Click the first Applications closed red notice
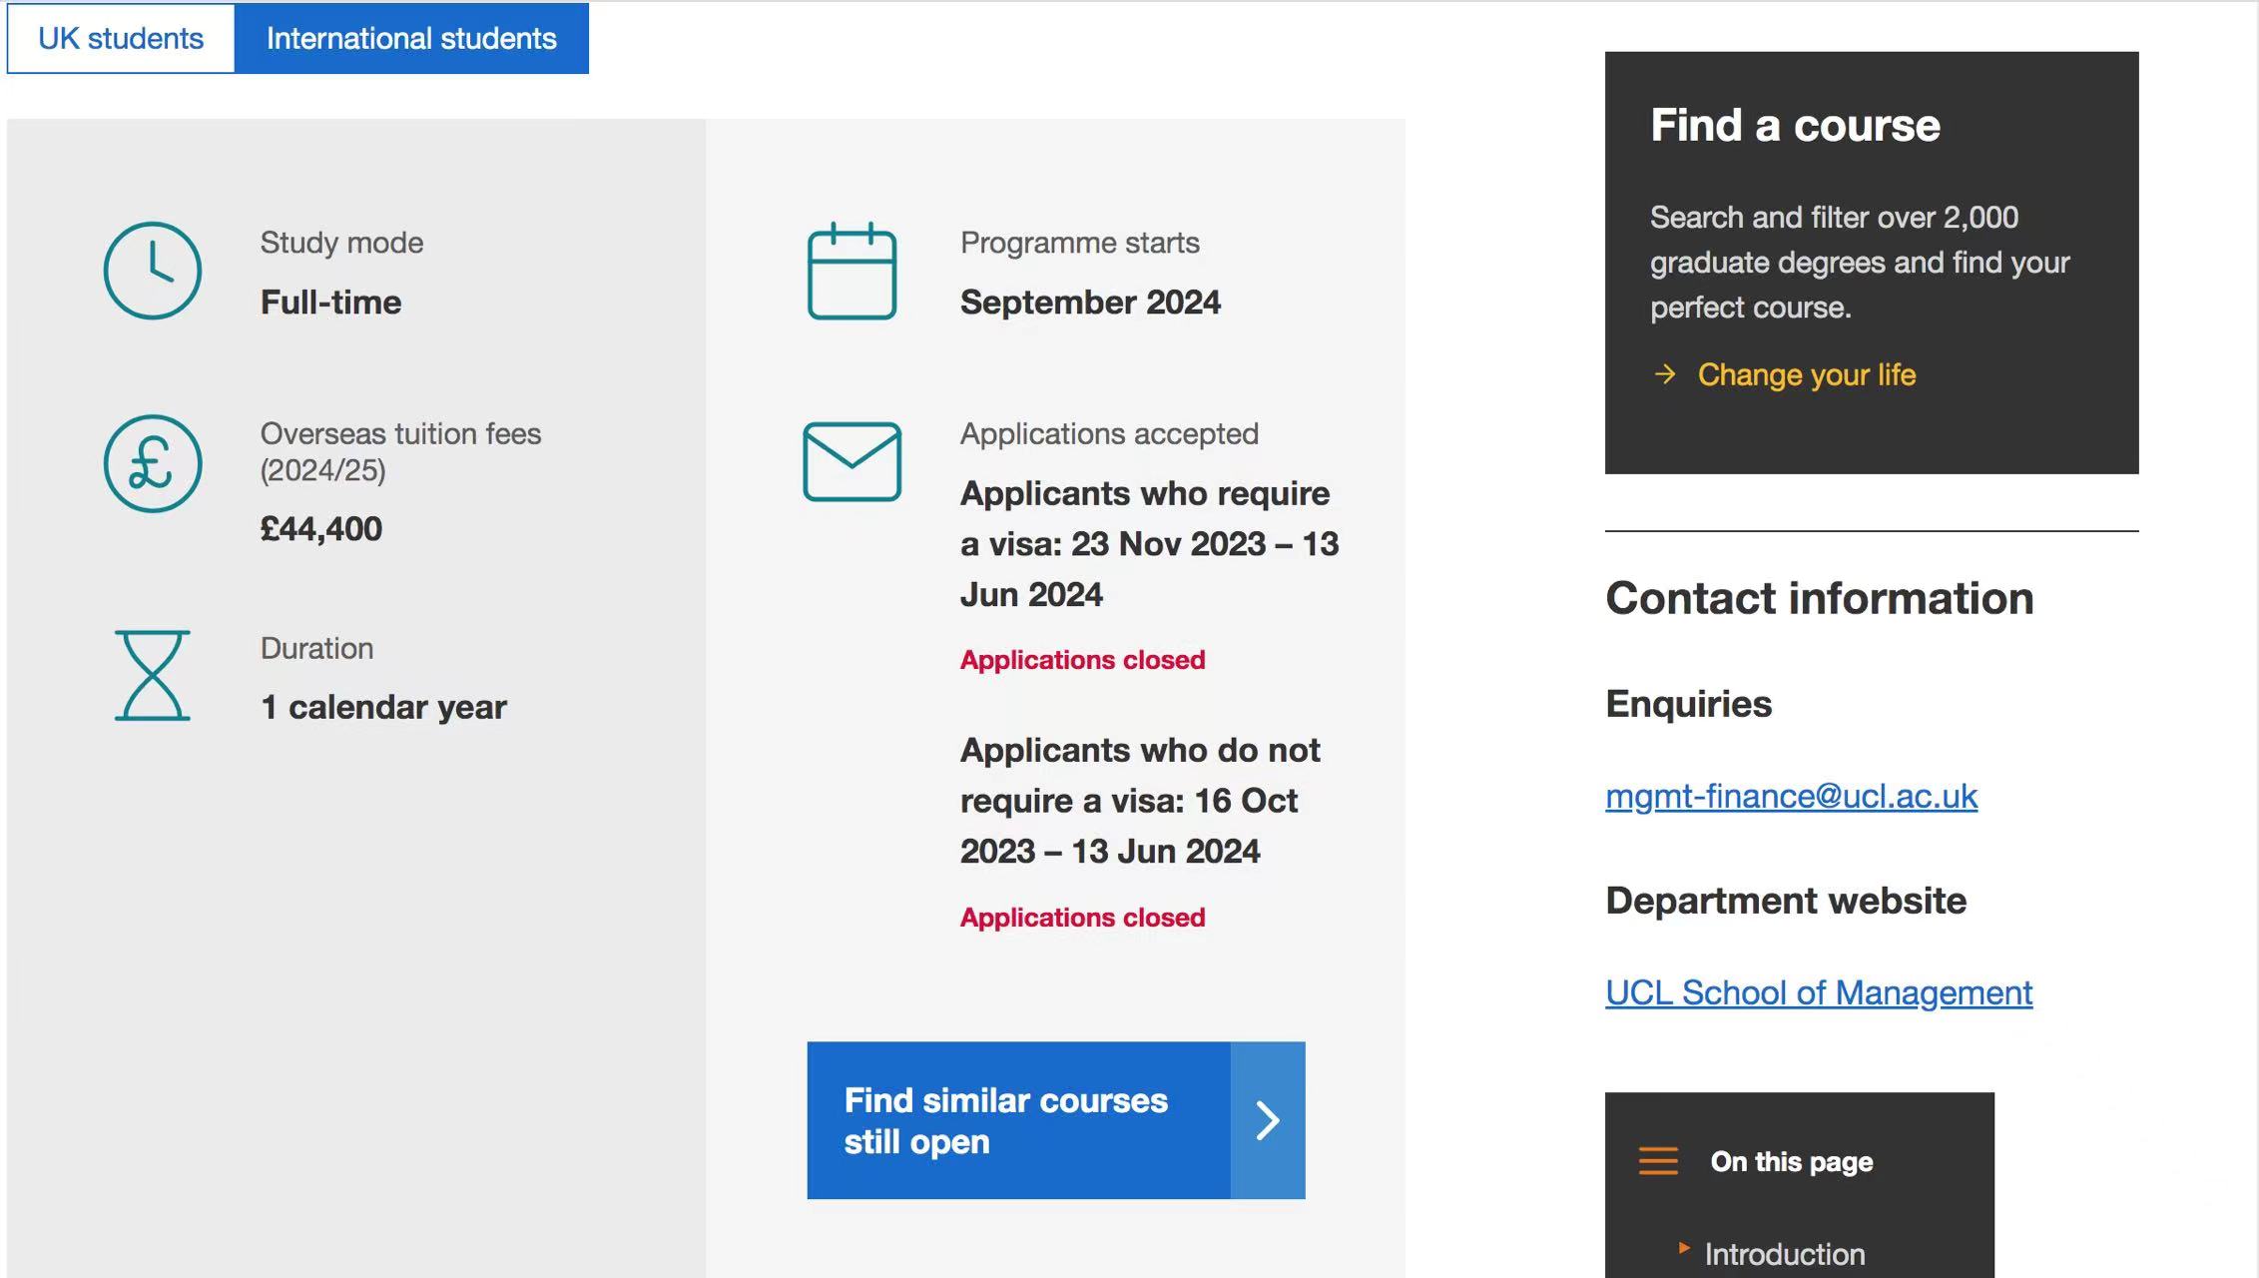Image resolution: width=2259 pixels, height=1278 pixels. point(1082,660)
